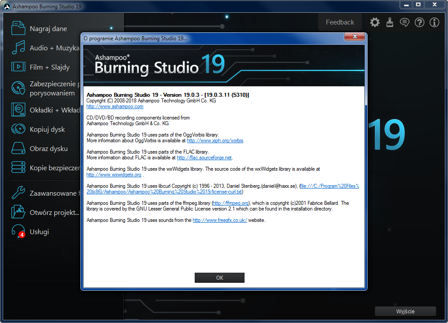Click the Otwórz projekt folder icon
Viewport: 448px width, 323px height.
(x=18, y=212)
